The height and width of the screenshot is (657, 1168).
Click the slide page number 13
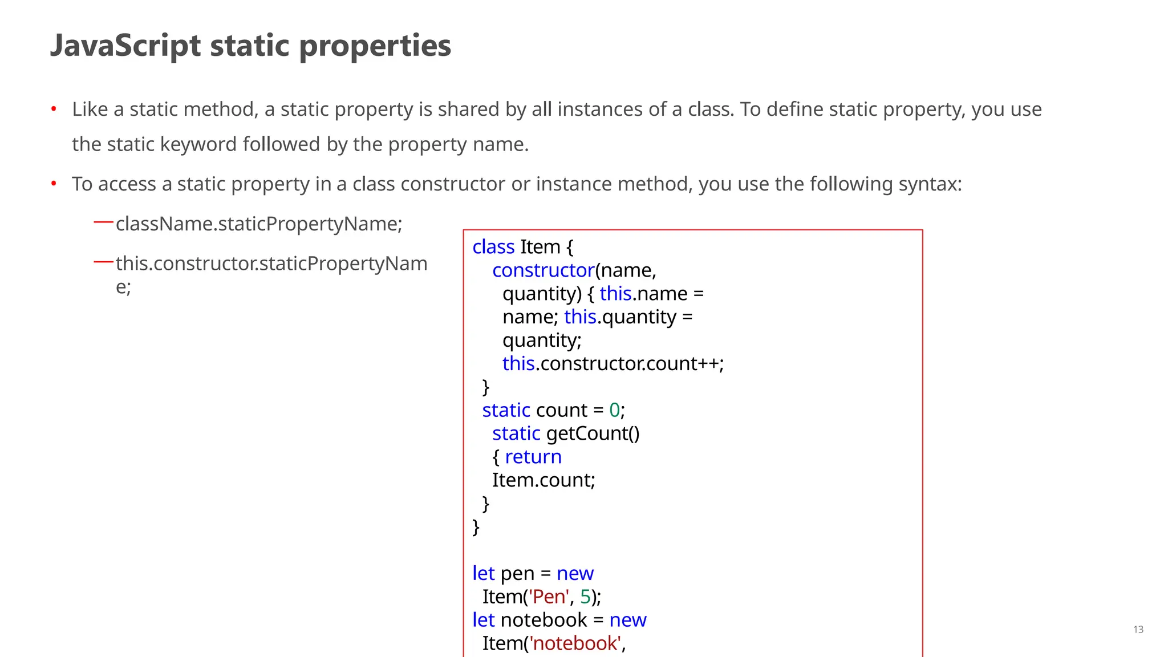coord(1138,630)
